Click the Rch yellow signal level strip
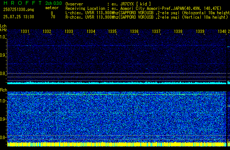This screenshot has width=230, height=150. 117,144
